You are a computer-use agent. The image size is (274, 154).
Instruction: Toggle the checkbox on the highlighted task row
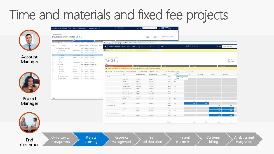coord(60,55)
